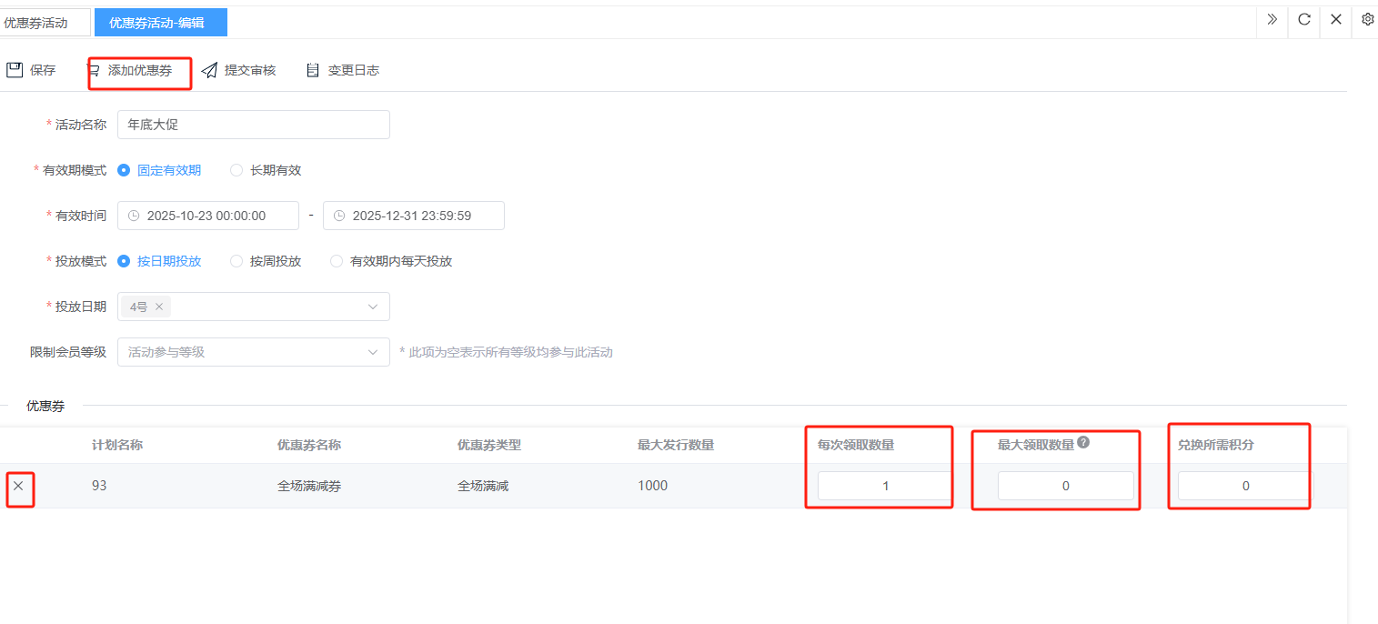The width and height of the screenshot is (1378, 624).
Task: Click the 每次领取数量 input field
Action: tap(884, 486)
